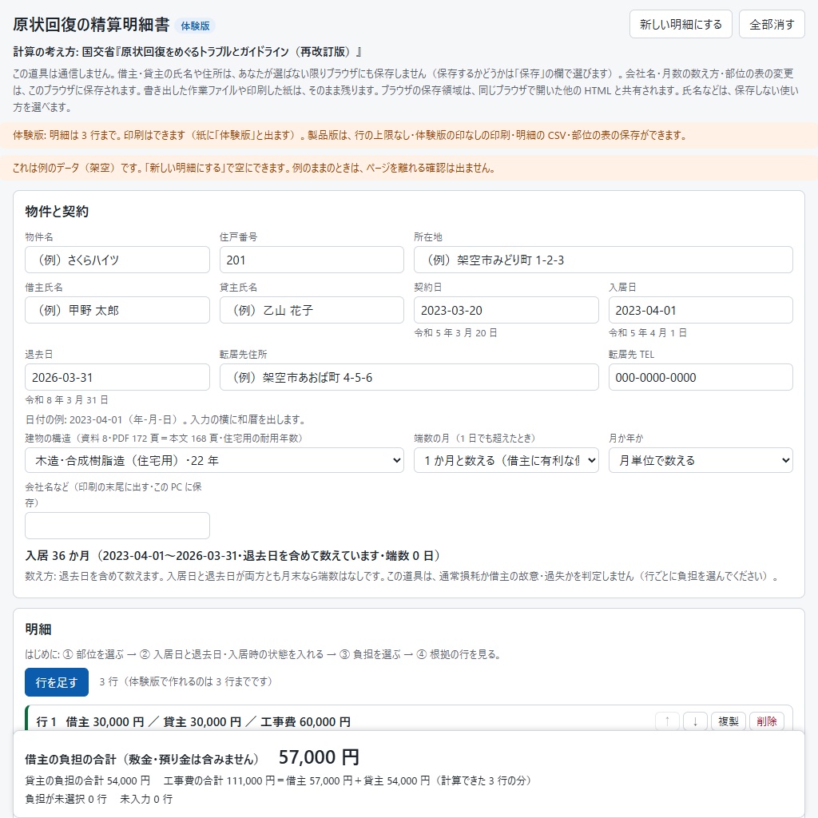818x818 pixels.
Task: Open the 端数の月 dropdown
Action: tap(506, 460)
